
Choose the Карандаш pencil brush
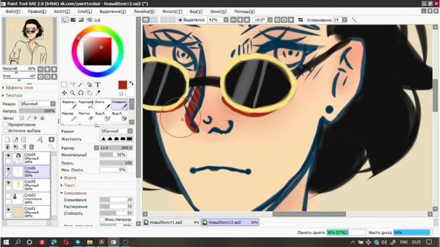click(x=69, y=104)
